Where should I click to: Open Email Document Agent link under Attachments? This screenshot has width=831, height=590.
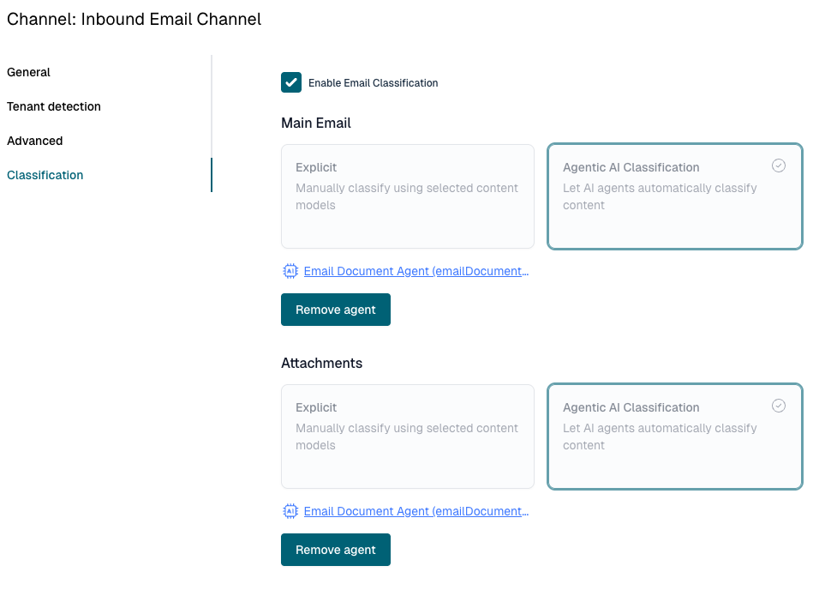(x=416, y=511)
